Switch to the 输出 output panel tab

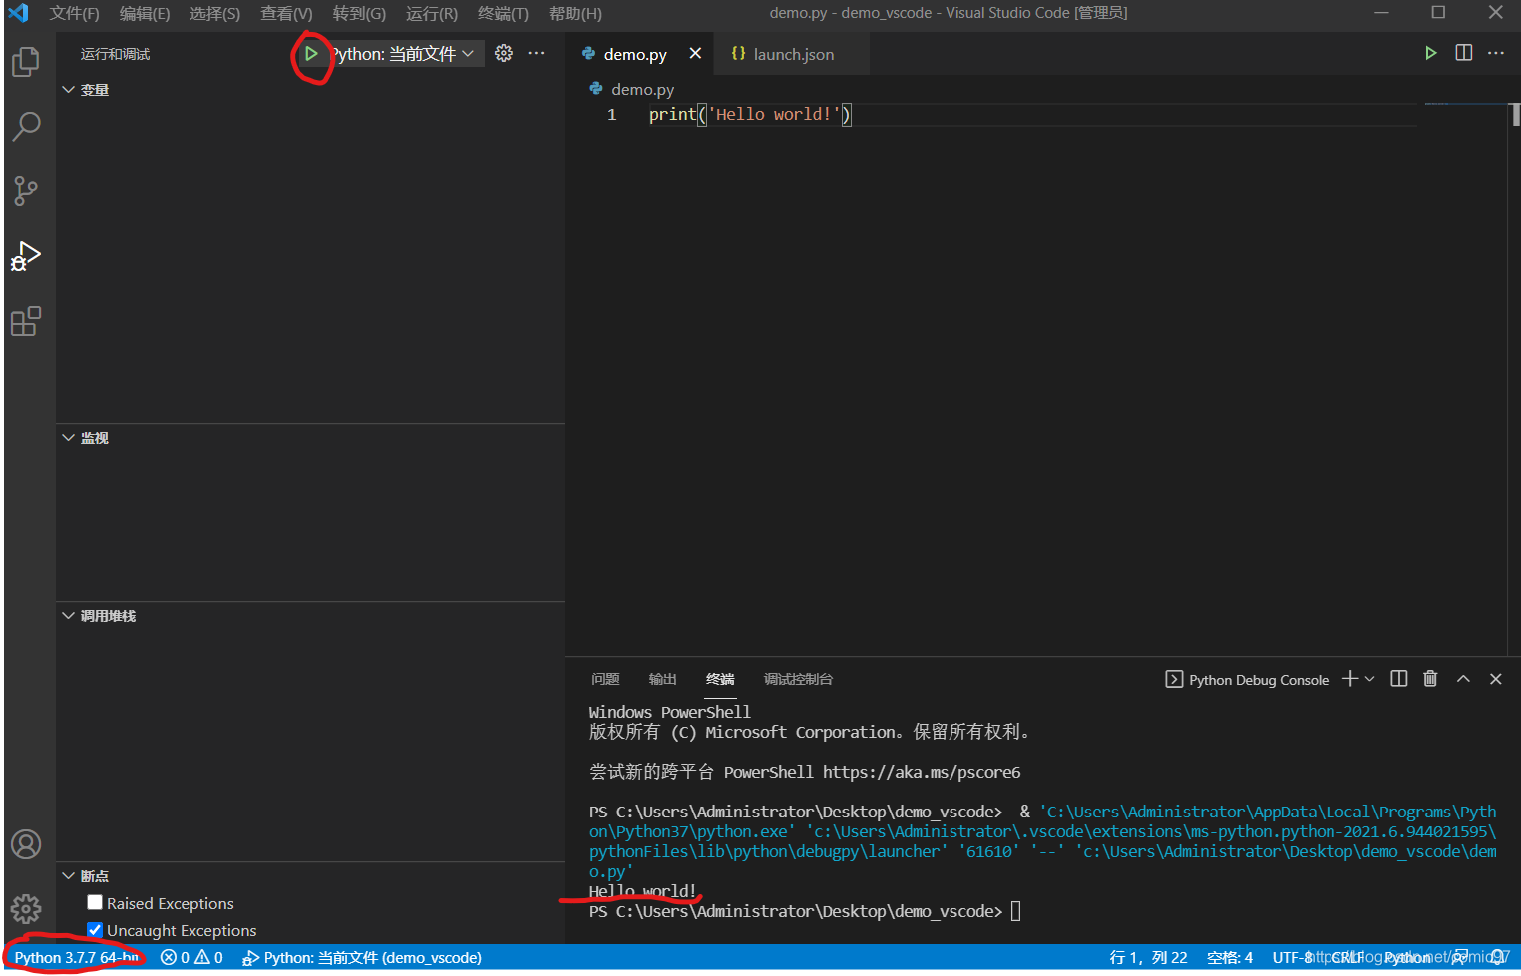[662, 679]
